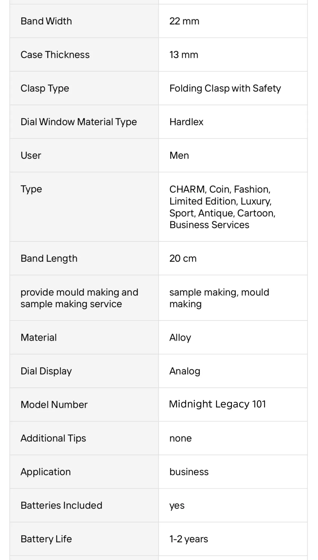Click the 1-2 years battery life value
318x560 pixels.
tap(189, 539)
